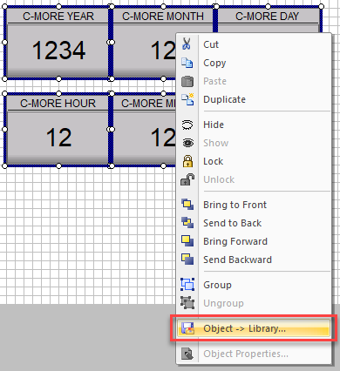
Task: Select the C-MORE YEAR numeric display object
Action: click(x=58, y=43)
